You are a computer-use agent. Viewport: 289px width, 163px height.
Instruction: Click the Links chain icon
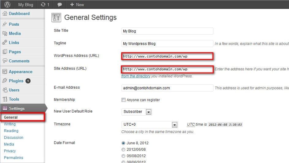coord(5,43)
